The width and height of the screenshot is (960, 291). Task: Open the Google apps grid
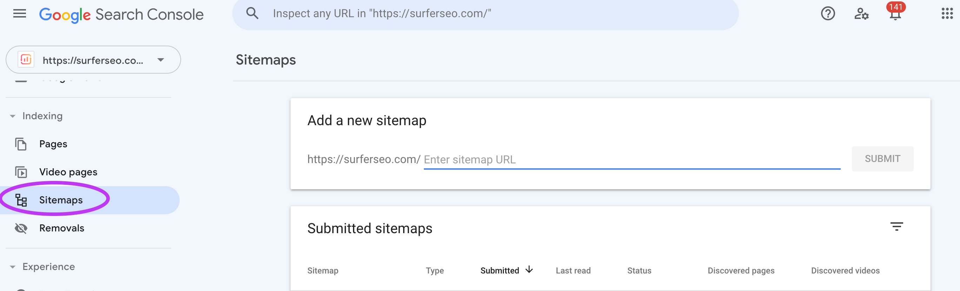point(947,14)
